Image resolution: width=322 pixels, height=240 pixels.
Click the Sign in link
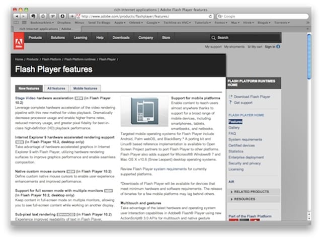(270, 47)
